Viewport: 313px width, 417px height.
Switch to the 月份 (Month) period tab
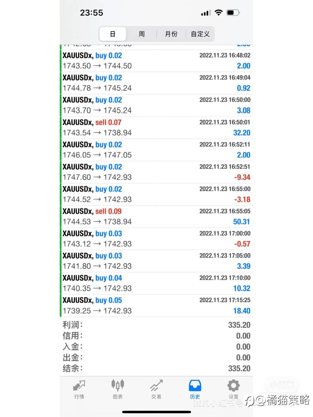[171, 34]
